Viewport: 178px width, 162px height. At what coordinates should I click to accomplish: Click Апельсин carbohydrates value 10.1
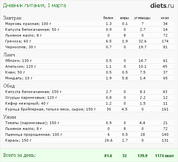click(142, 66)
